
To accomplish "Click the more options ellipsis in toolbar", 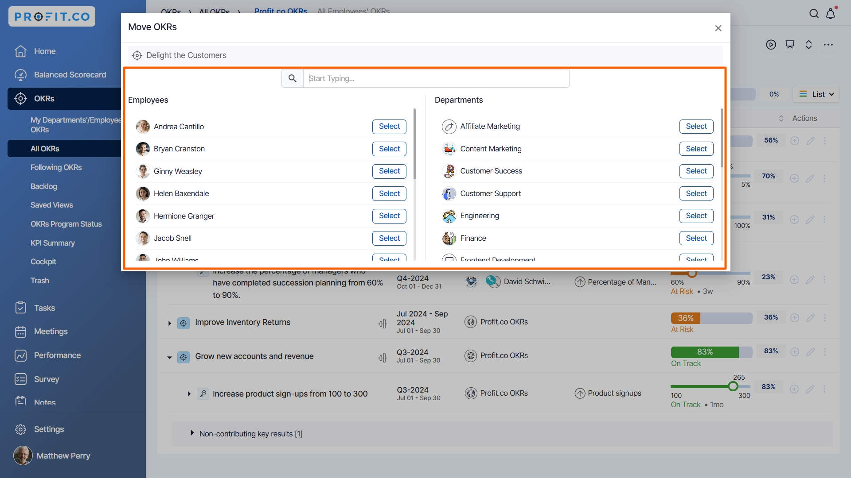I will click(828, 45).
